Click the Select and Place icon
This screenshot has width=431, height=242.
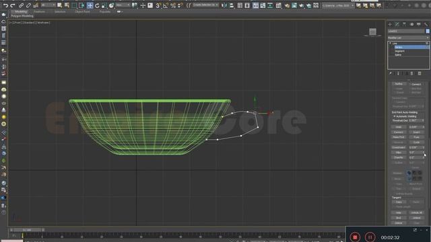[x=111, y=5]
